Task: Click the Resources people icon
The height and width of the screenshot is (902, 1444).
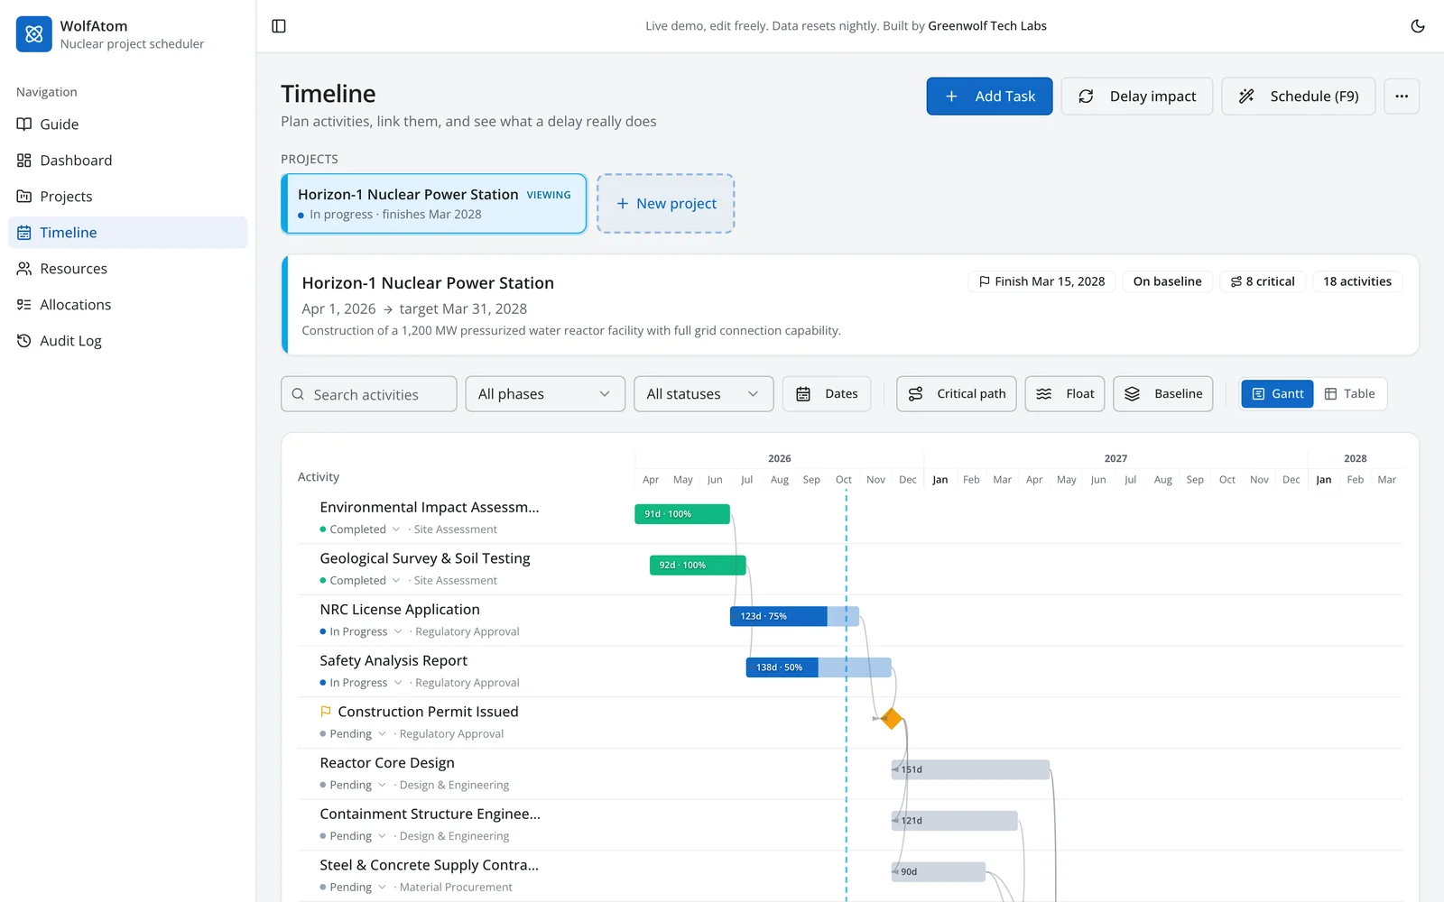Action: coord(24,269)
